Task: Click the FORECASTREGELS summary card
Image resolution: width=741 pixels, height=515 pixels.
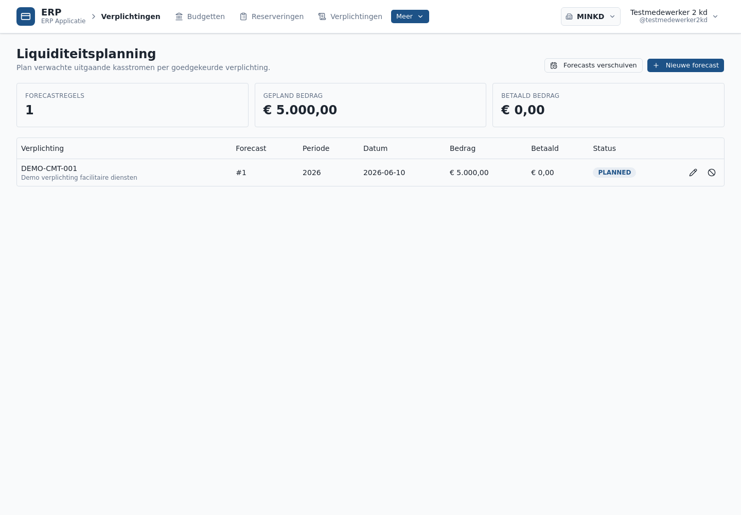Action: [x=132, y=105]
